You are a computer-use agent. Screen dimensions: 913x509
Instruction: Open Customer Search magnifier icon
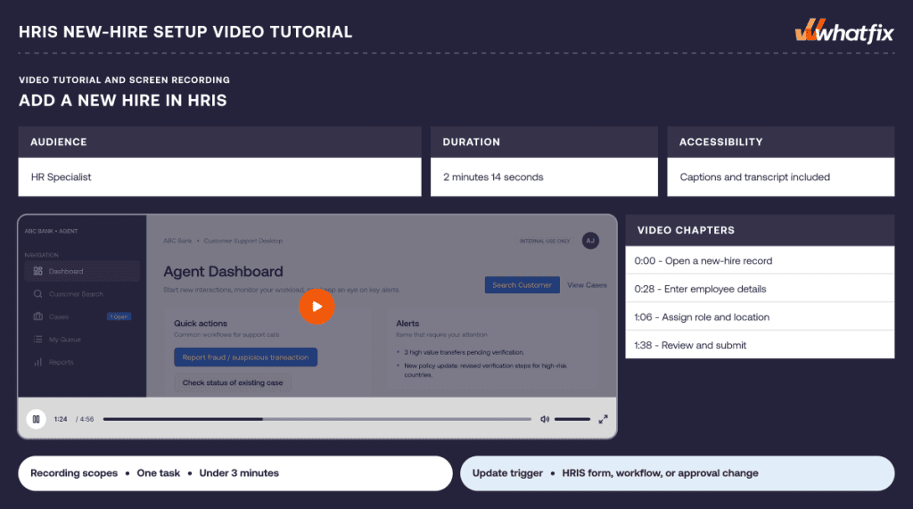coord(37,294)
